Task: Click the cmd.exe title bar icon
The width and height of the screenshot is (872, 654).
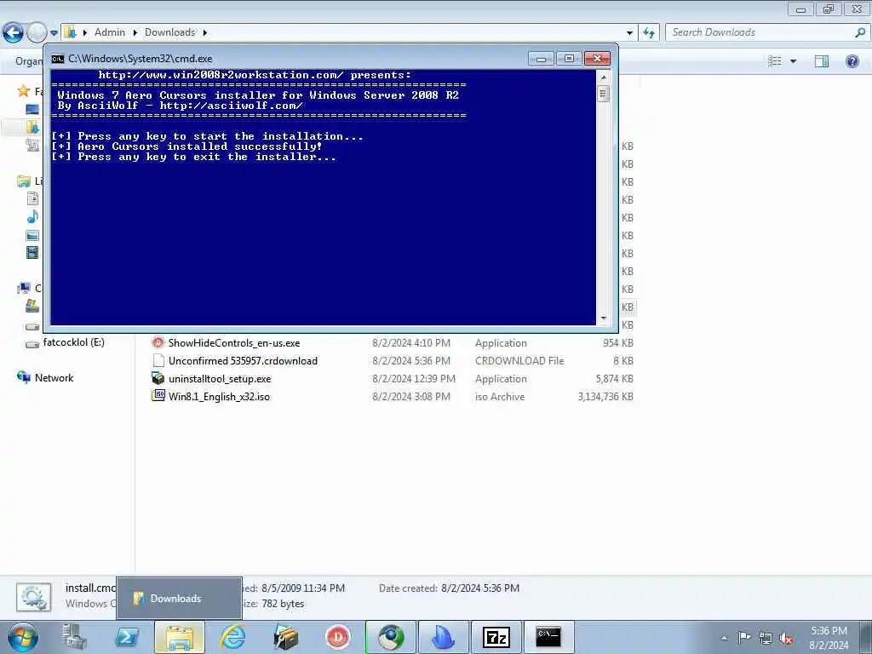Action: pos(58,59)
